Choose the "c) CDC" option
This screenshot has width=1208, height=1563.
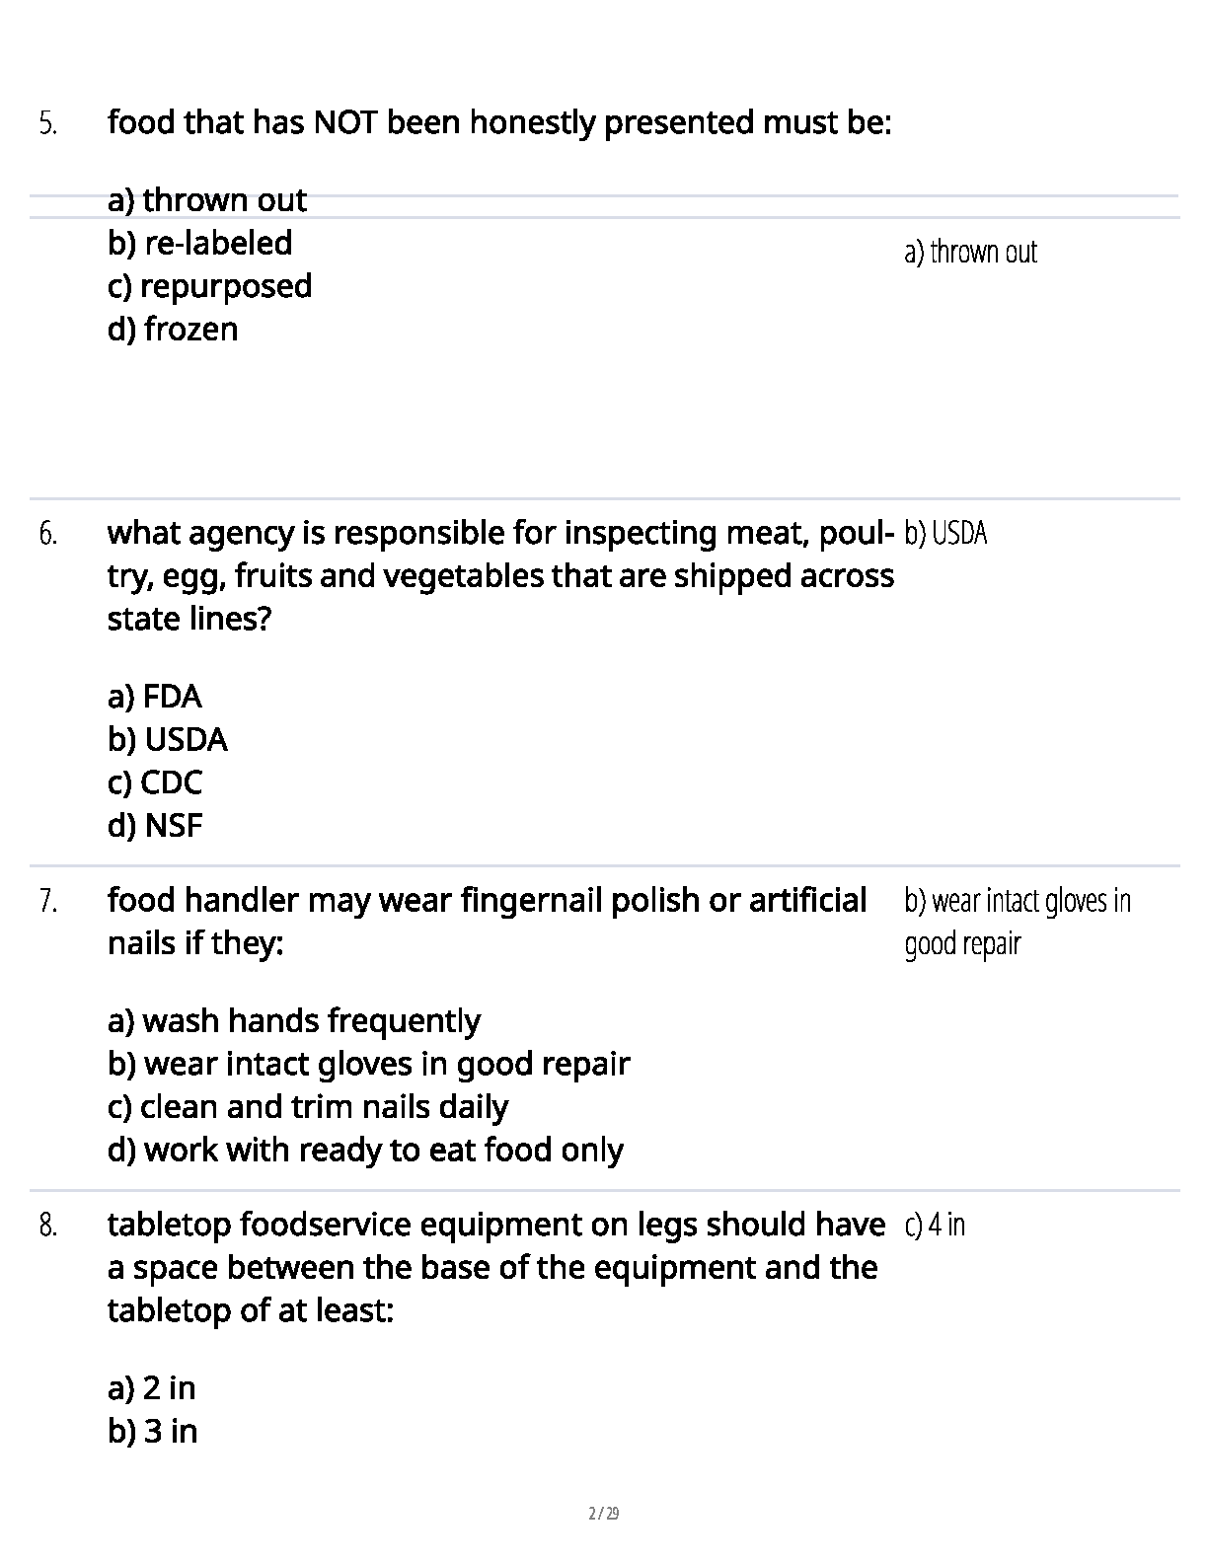pos(155,782)
